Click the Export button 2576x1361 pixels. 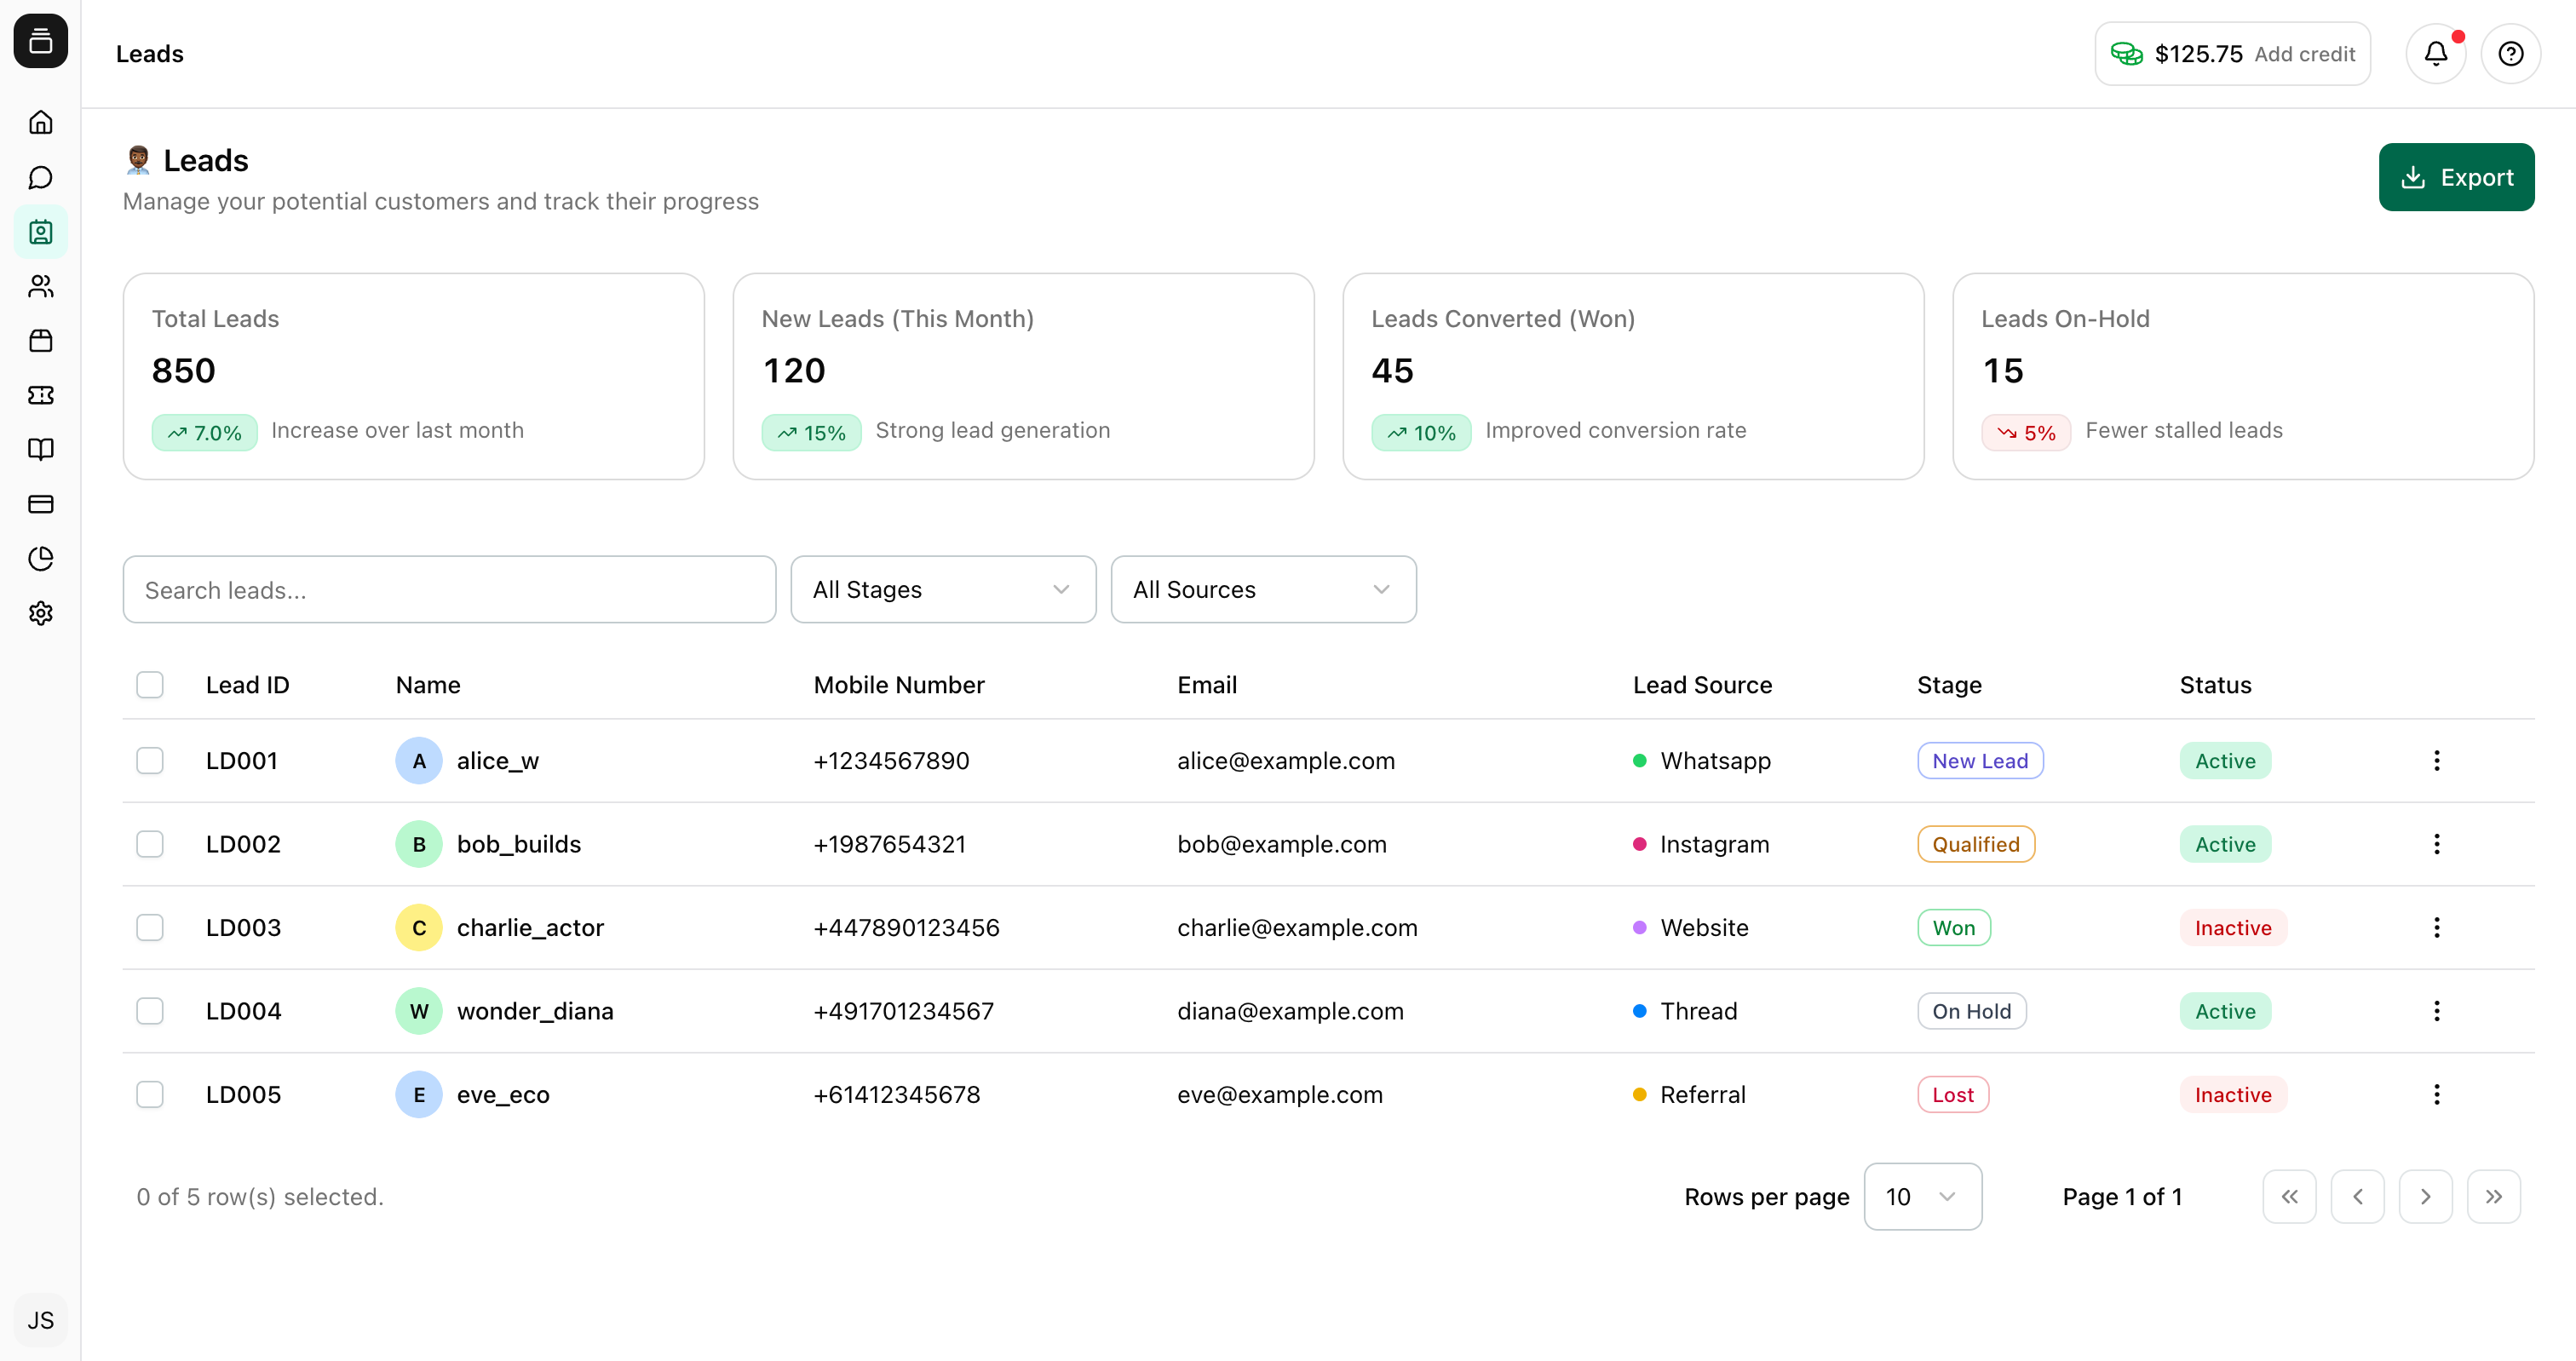2456,177
